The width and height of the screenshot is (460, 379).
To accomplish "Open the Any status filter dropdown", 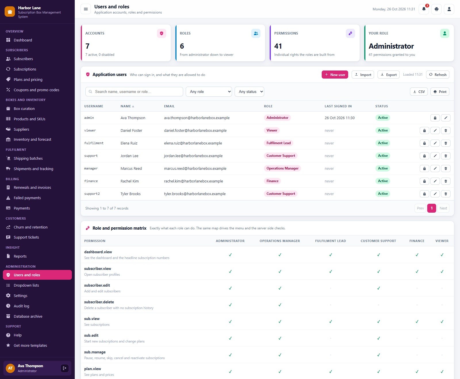I will tap(249, 92).
